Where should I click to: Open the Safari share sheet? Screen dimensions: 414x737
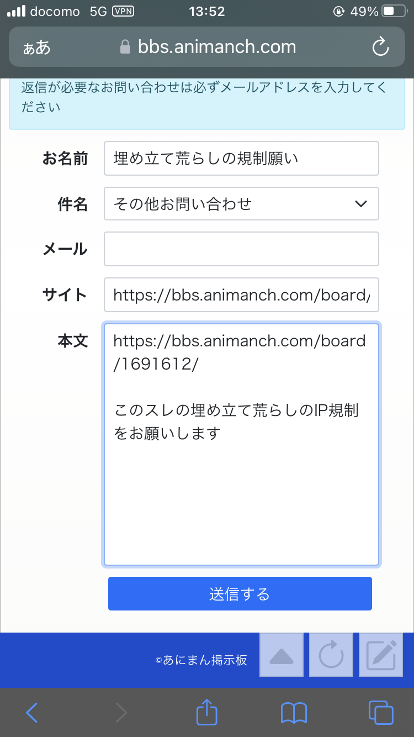tap(207, 712)
